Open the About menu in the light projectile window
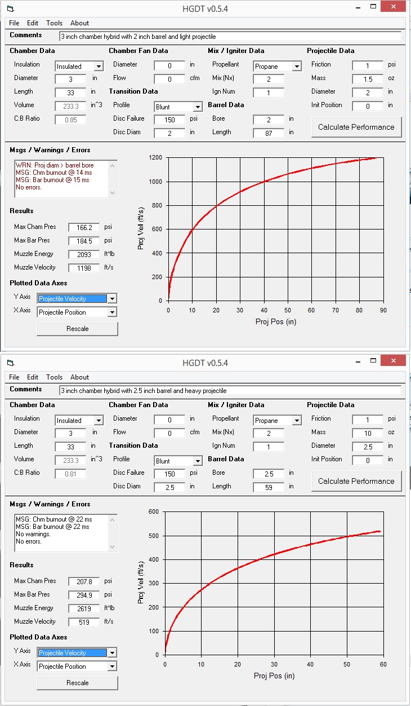Image resolution: width=411 pixels, height=706 pixels. click(x=79, y=23)
